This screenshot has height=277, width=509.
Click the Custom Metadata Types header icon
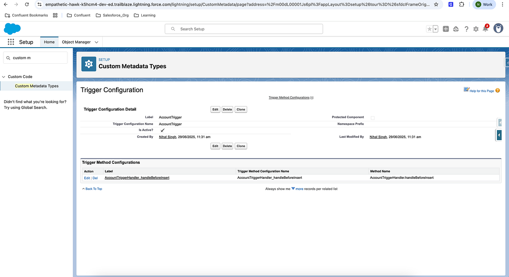[88, 64]
